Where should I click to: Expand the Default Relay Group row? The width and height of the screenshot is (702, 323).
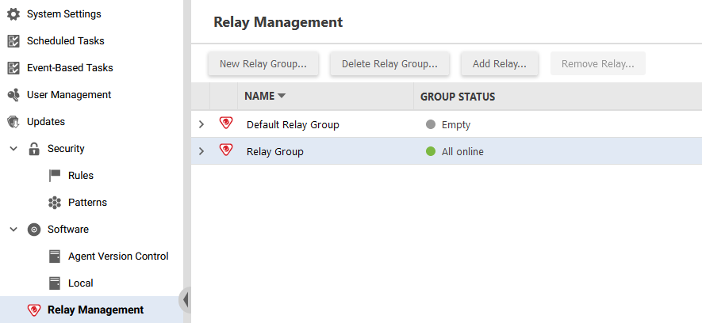[x=201, y=124]
